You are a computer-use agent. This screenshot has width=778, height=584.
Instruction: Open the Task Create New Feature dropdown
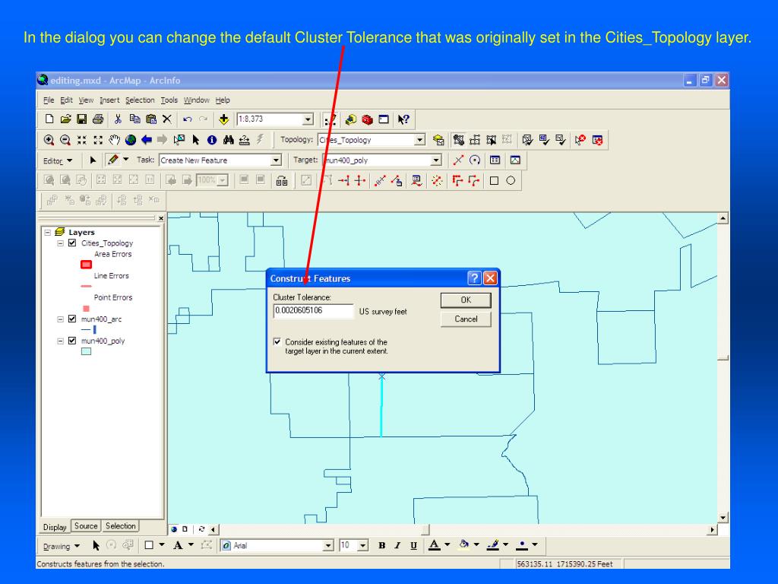pyautogui.click(x=277, y=160)
